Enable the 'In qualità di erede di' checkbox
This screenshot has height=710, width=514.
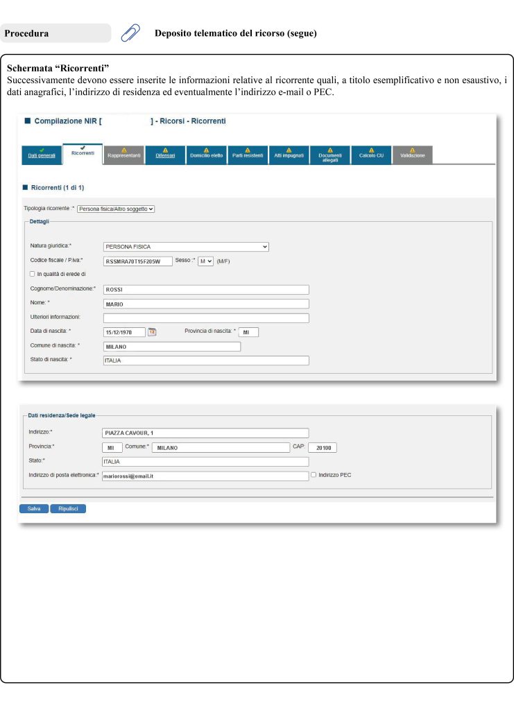tap(33, 274)
